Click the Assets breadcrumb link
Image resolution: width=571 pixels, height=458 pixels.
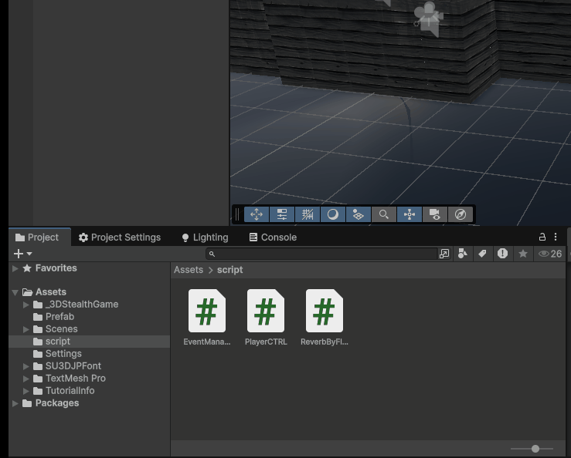click(188, 270)
